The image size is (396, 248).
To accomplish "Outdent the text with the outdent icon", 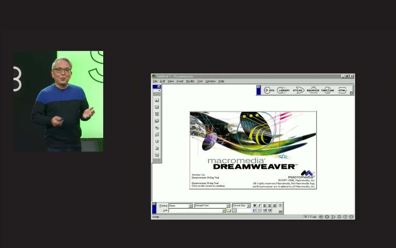I will [x=265, y=210].
